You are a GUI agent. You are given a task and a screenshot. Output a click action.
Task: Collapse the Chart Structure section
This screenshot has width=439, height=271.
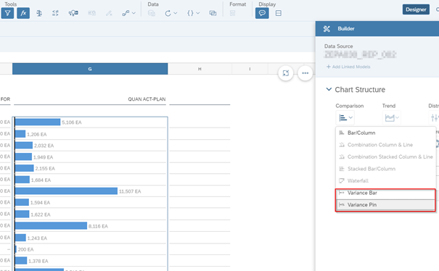pyautogui.click(x=329, y=90)
